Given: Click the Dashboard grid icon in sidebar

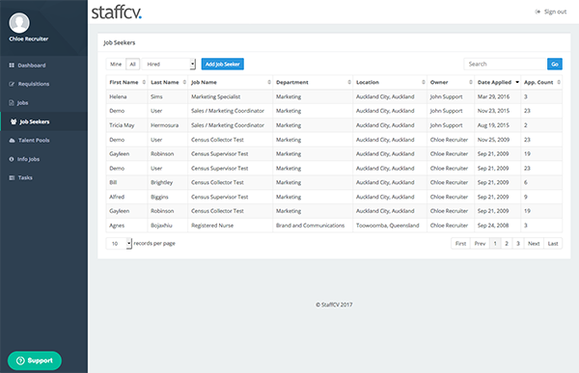Looking at the screenshot, I should coord(12,66).
